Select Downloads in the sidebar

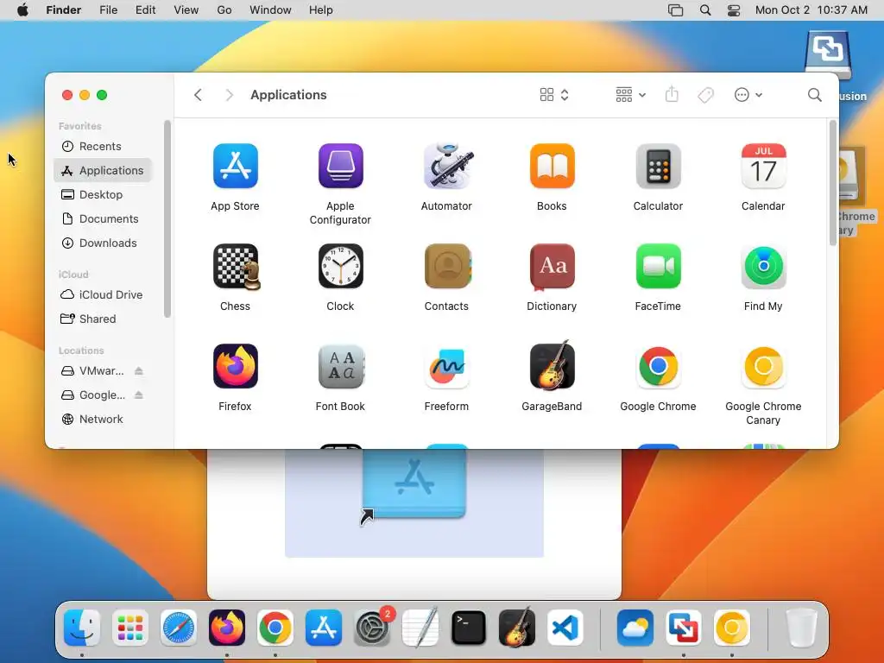tap(104, 243)
